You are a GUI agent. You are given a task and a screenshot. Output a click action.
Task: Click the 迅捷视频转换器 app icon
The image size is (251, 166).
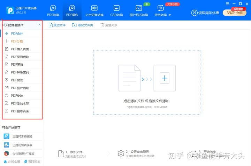click(x=7, y=145)
